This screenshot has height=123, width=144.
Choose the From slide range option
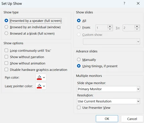79,27
